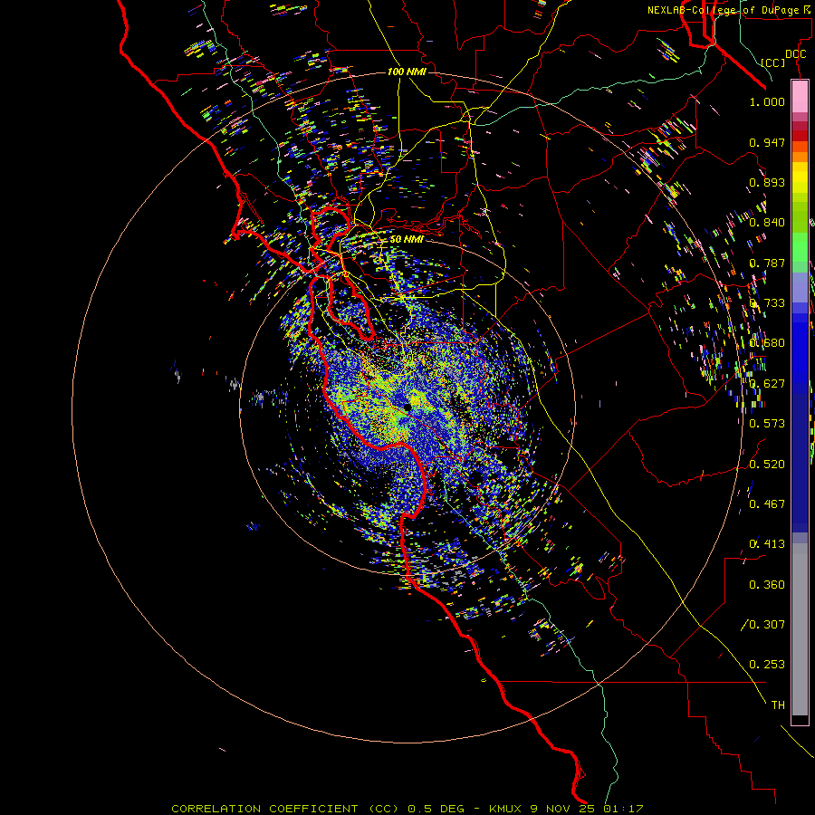The height and width of the screenshot is (815, 815).
Task: Click the NEXLAB-College of DuPage header text
Action: 722,10
